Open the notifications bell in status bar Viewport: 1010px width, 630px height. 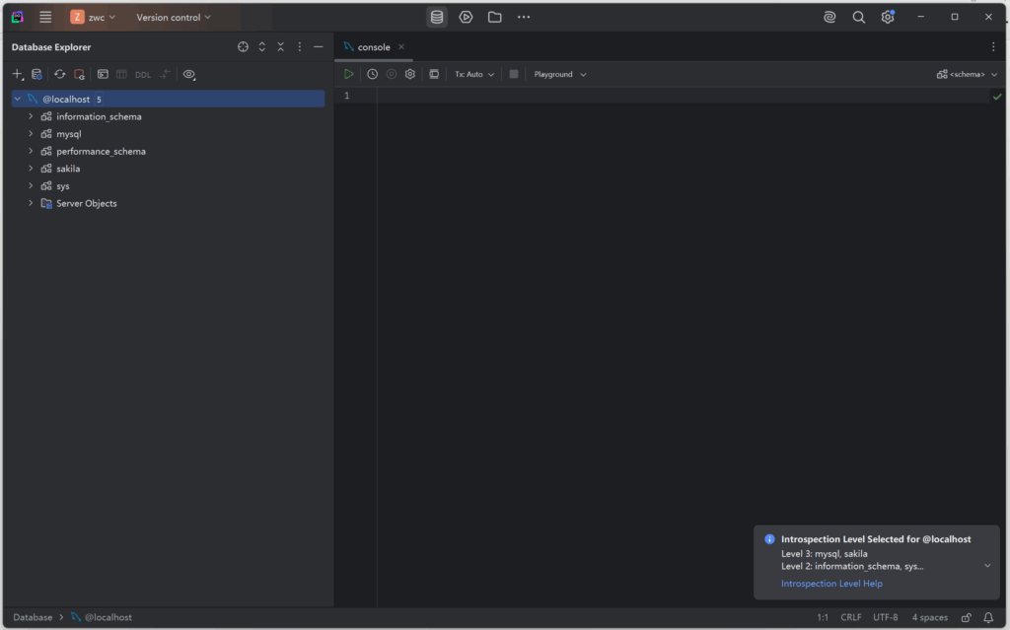click(x=987, y=617)
